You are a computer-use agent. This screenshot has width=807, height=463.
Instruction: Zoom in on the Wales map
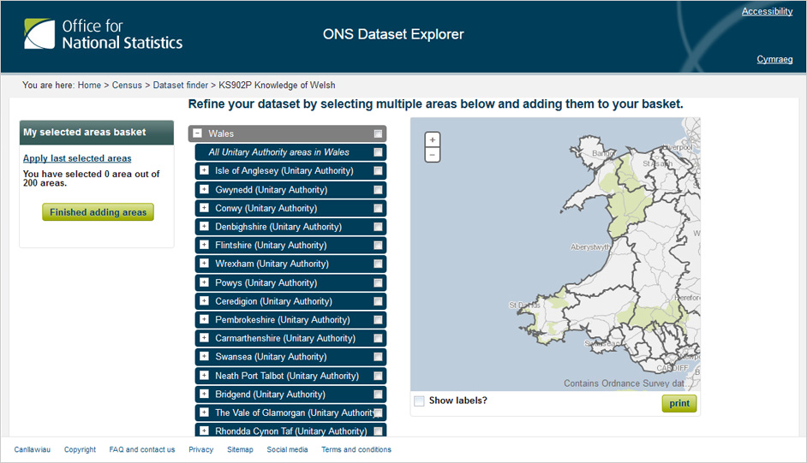pos(433,139)
